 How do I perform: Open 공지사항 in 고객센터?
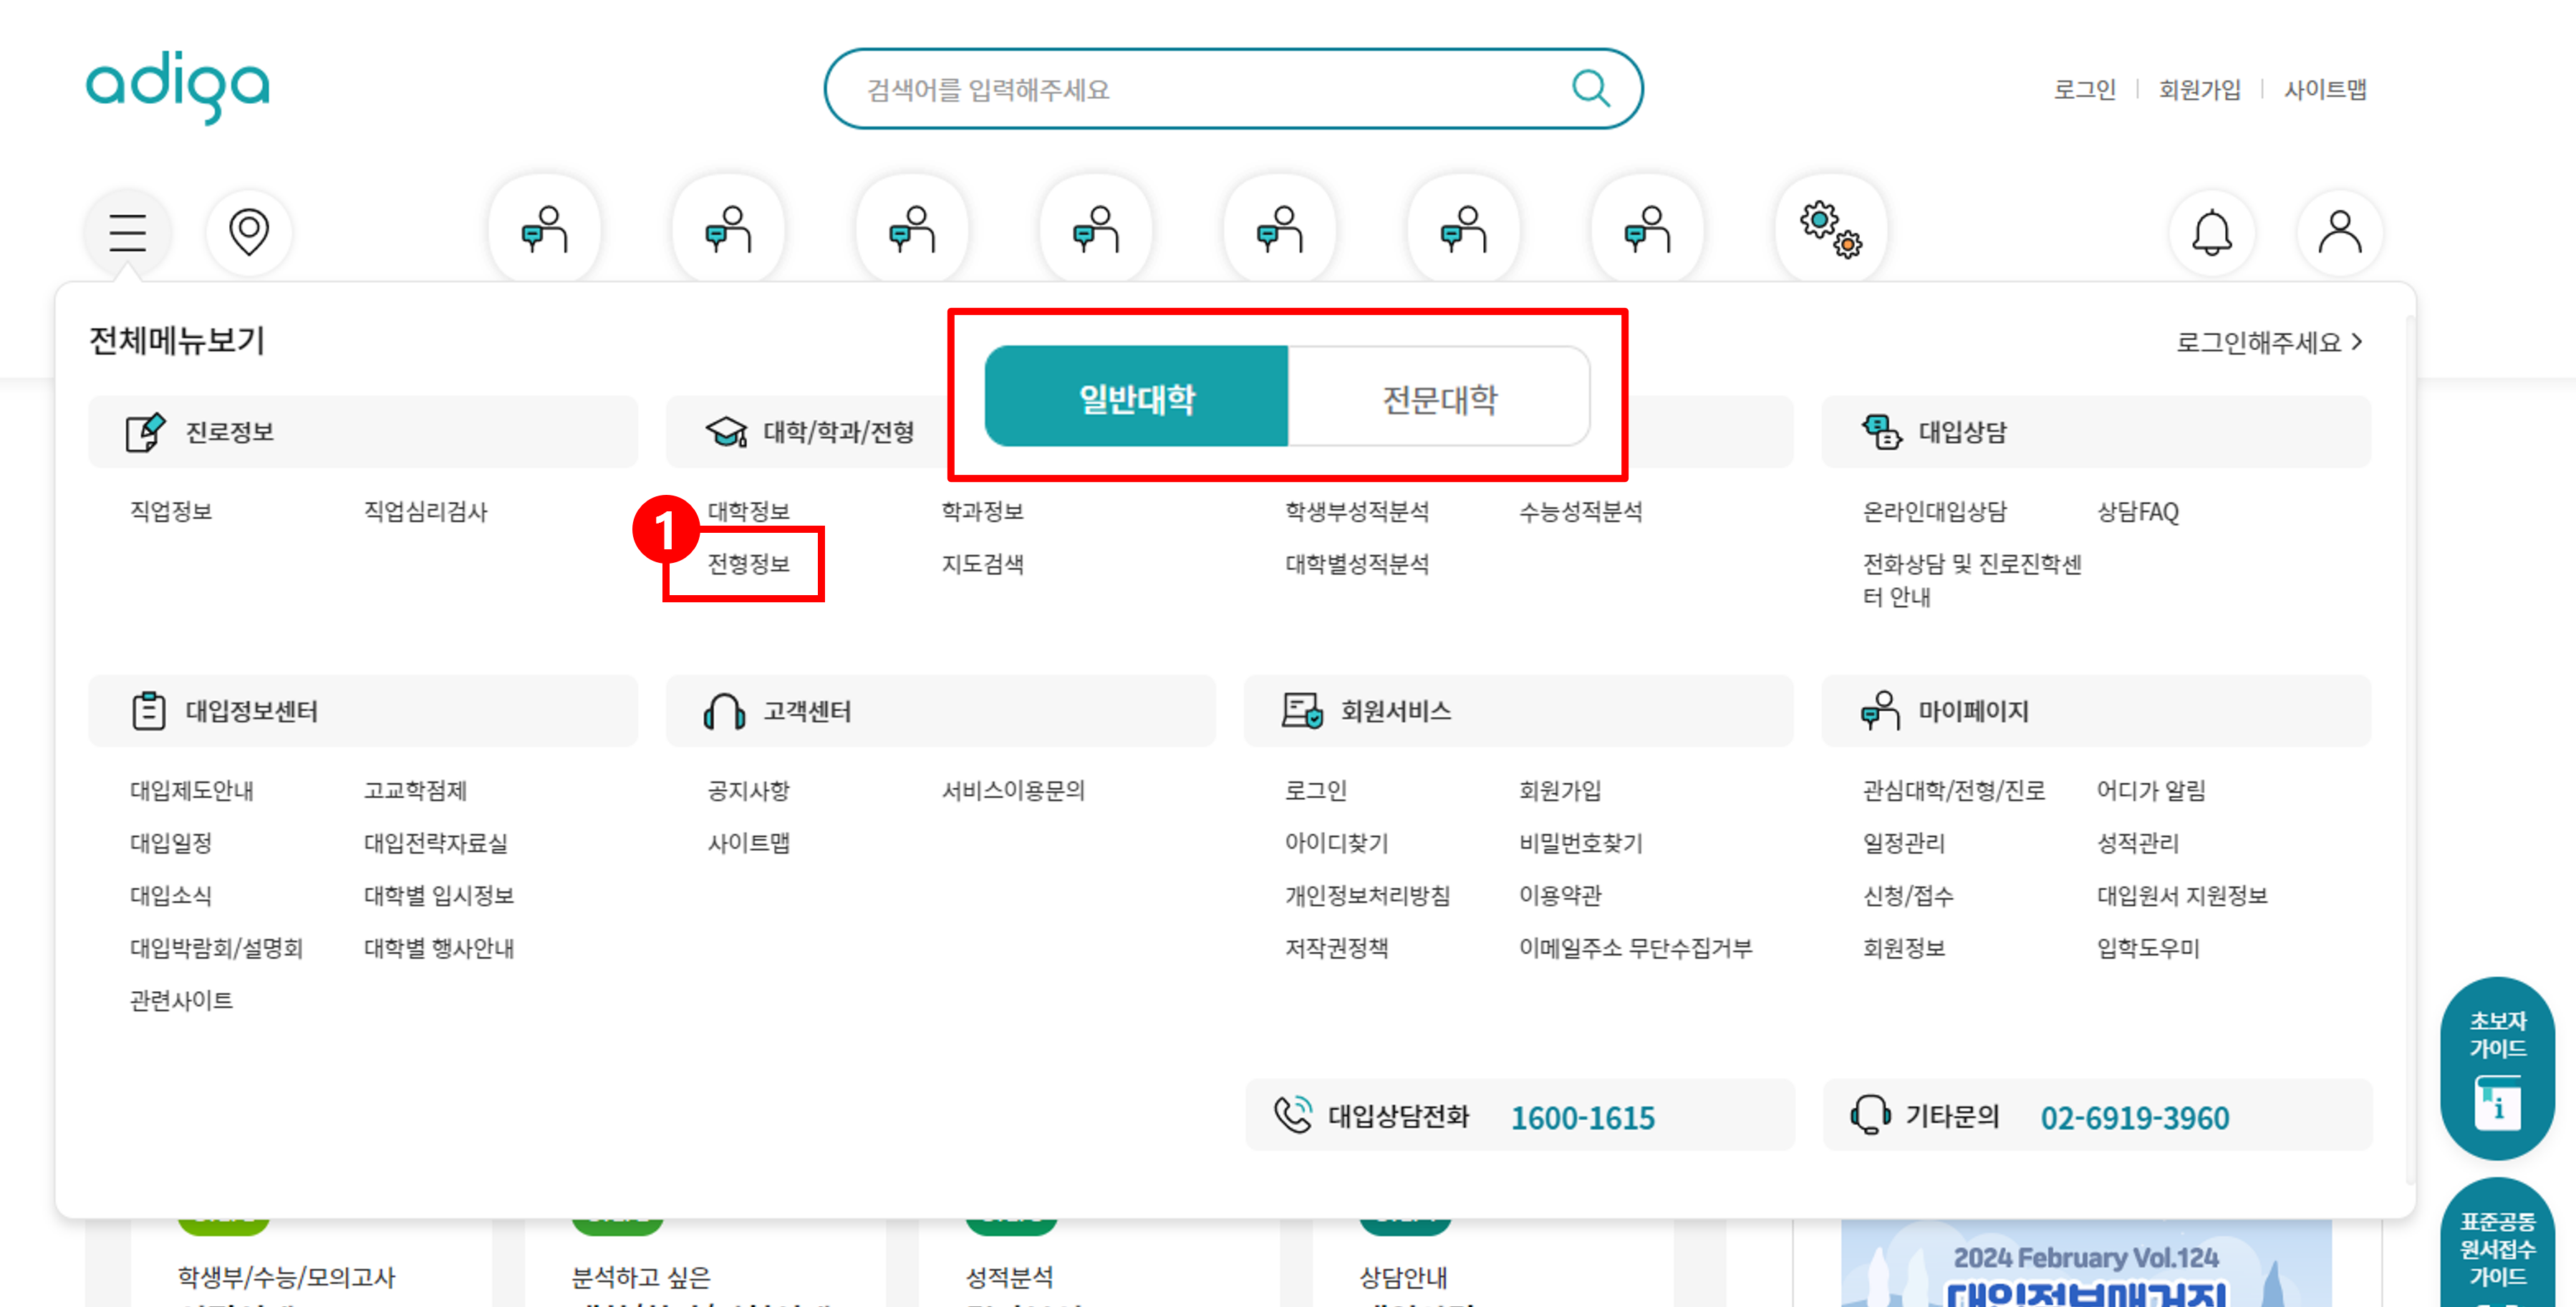[x=748, y=790]
